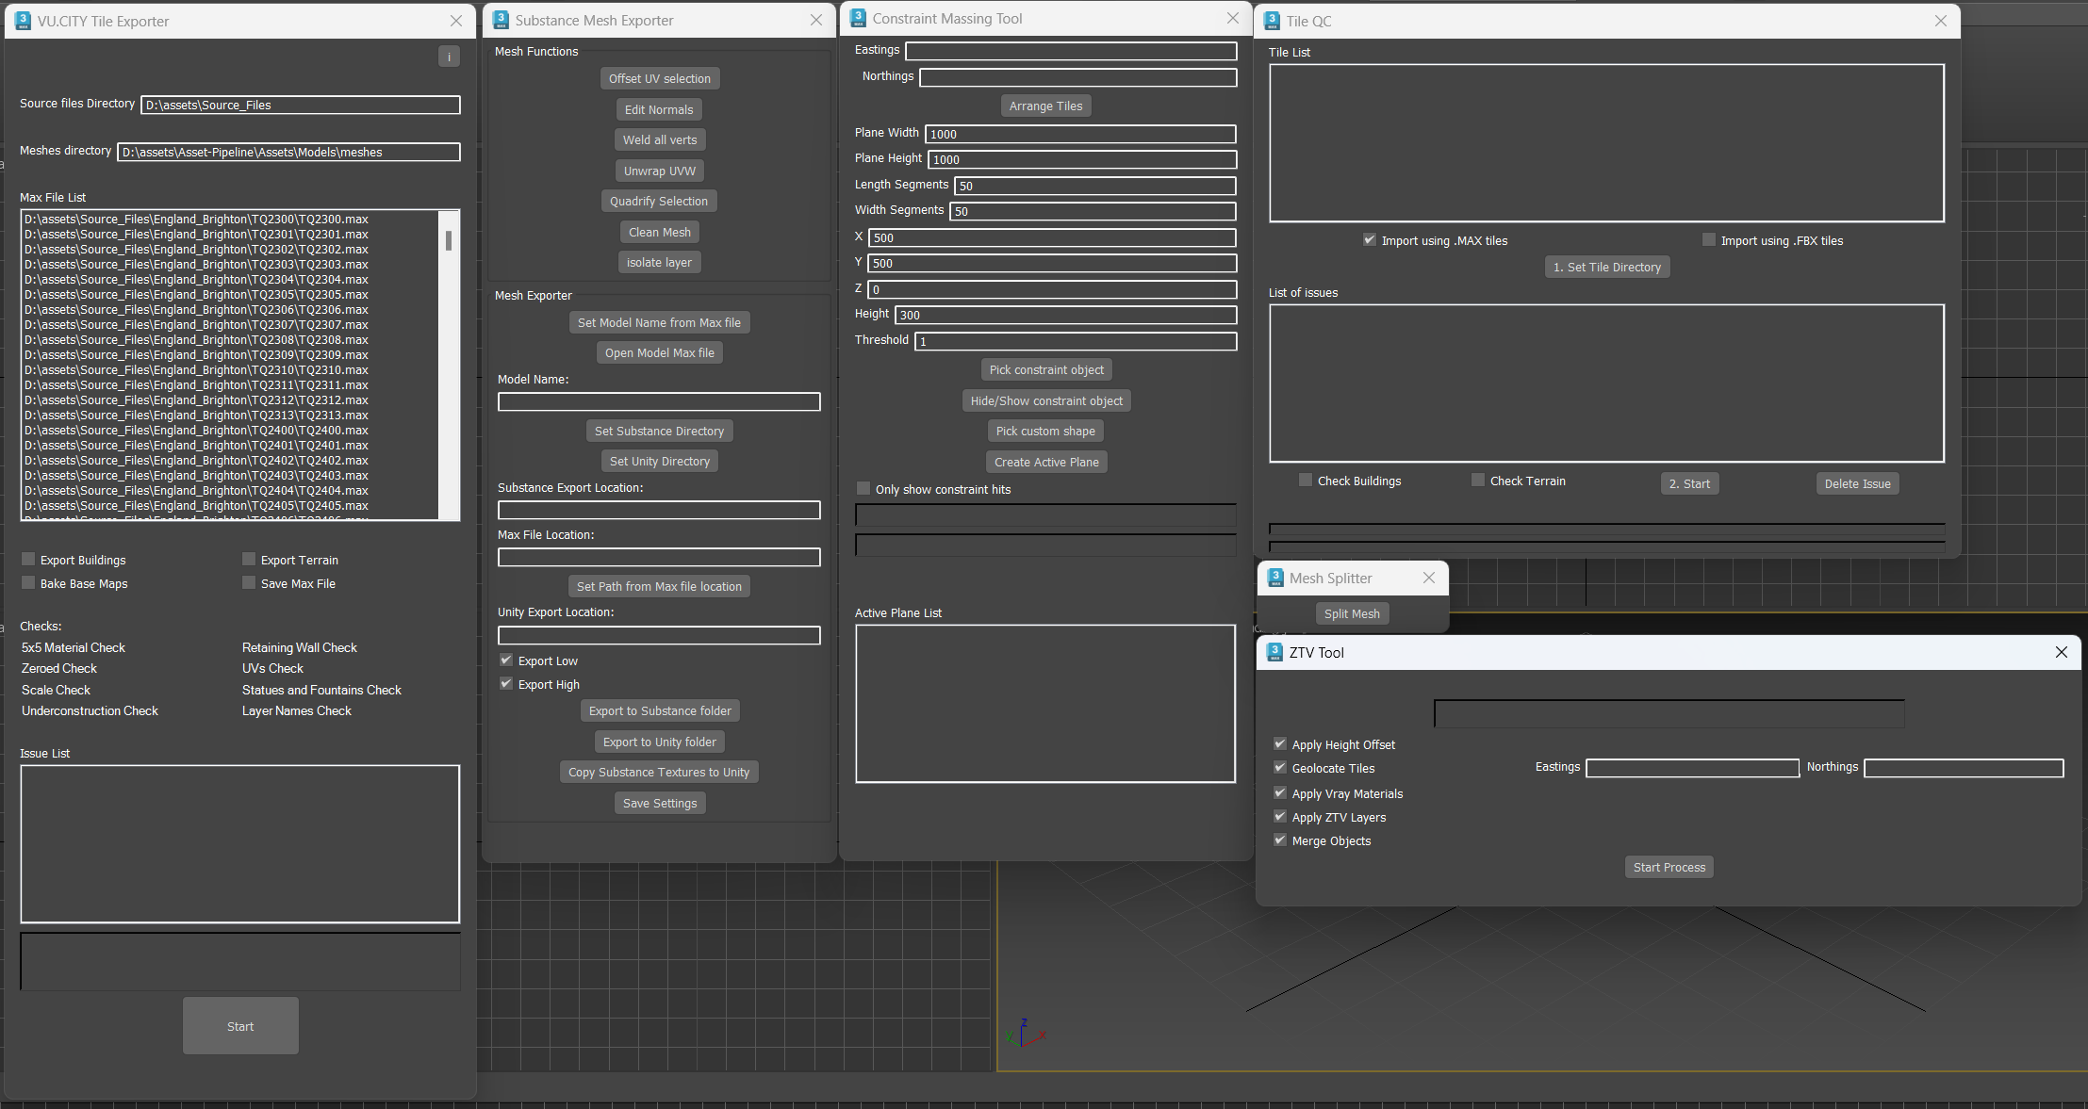Enable Import using .FBX tiles

(x=1709, y=240)
